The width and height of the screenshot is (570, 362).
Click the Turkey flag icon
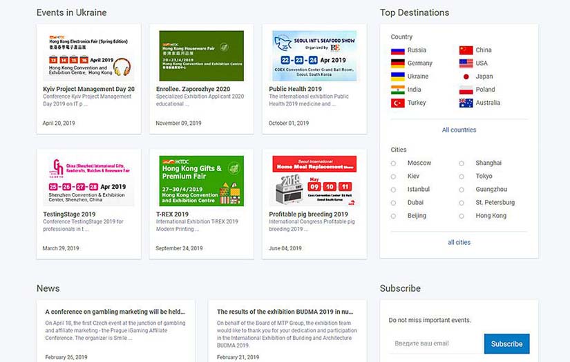point(398,103)
